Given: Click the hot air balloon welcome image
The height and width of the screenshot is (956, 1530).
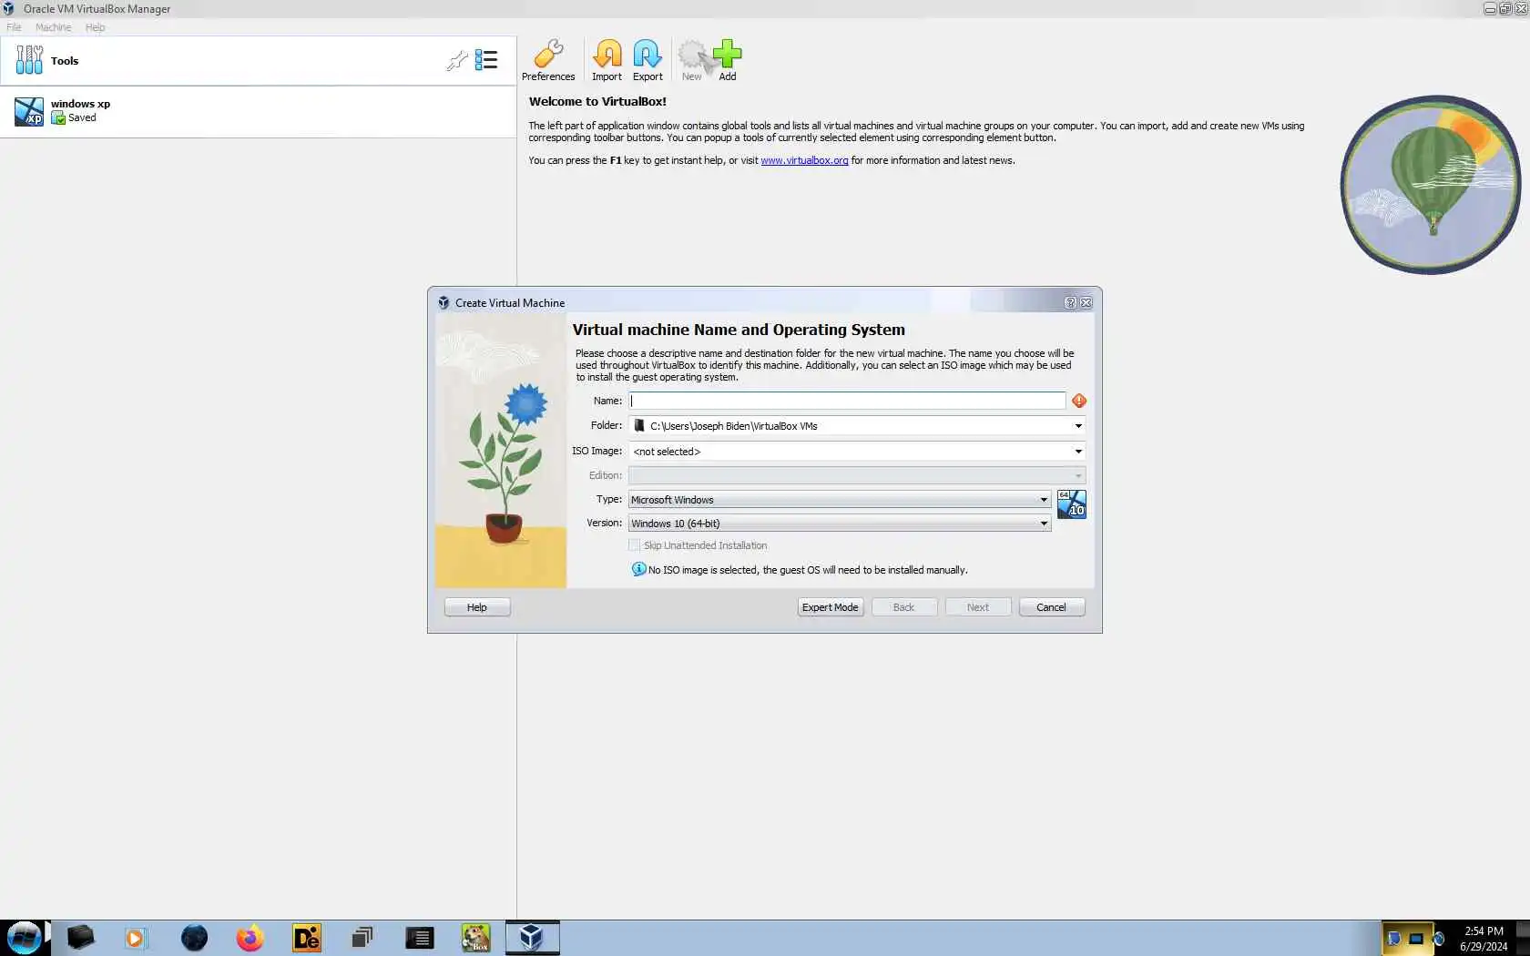Looking at the screenshot, I should tap(1431, 185).
